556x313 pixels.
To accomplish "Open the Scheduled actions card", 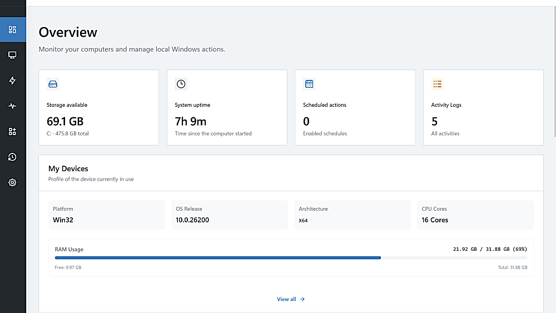I will (x=355, y=107).
